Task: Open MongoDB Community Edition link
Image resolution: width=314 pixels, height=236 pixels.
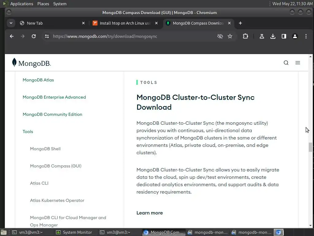Action: (52, 114)
